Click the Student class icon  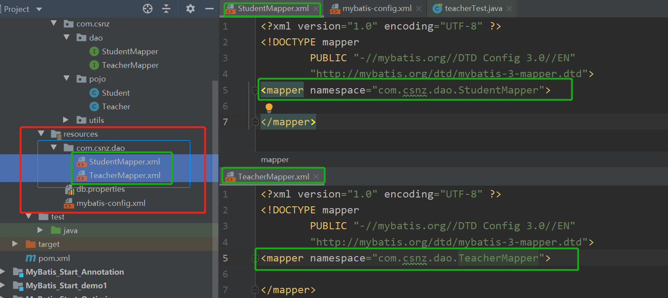tap(94, 93)
